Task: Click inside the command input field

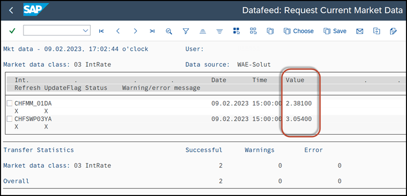Action: tap(53, 30)
